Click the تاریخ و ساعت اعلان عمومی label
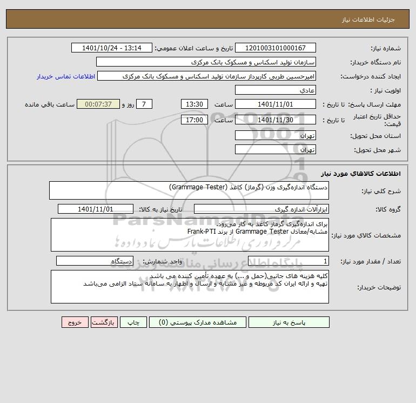416x403 pixels. (193, 48)
